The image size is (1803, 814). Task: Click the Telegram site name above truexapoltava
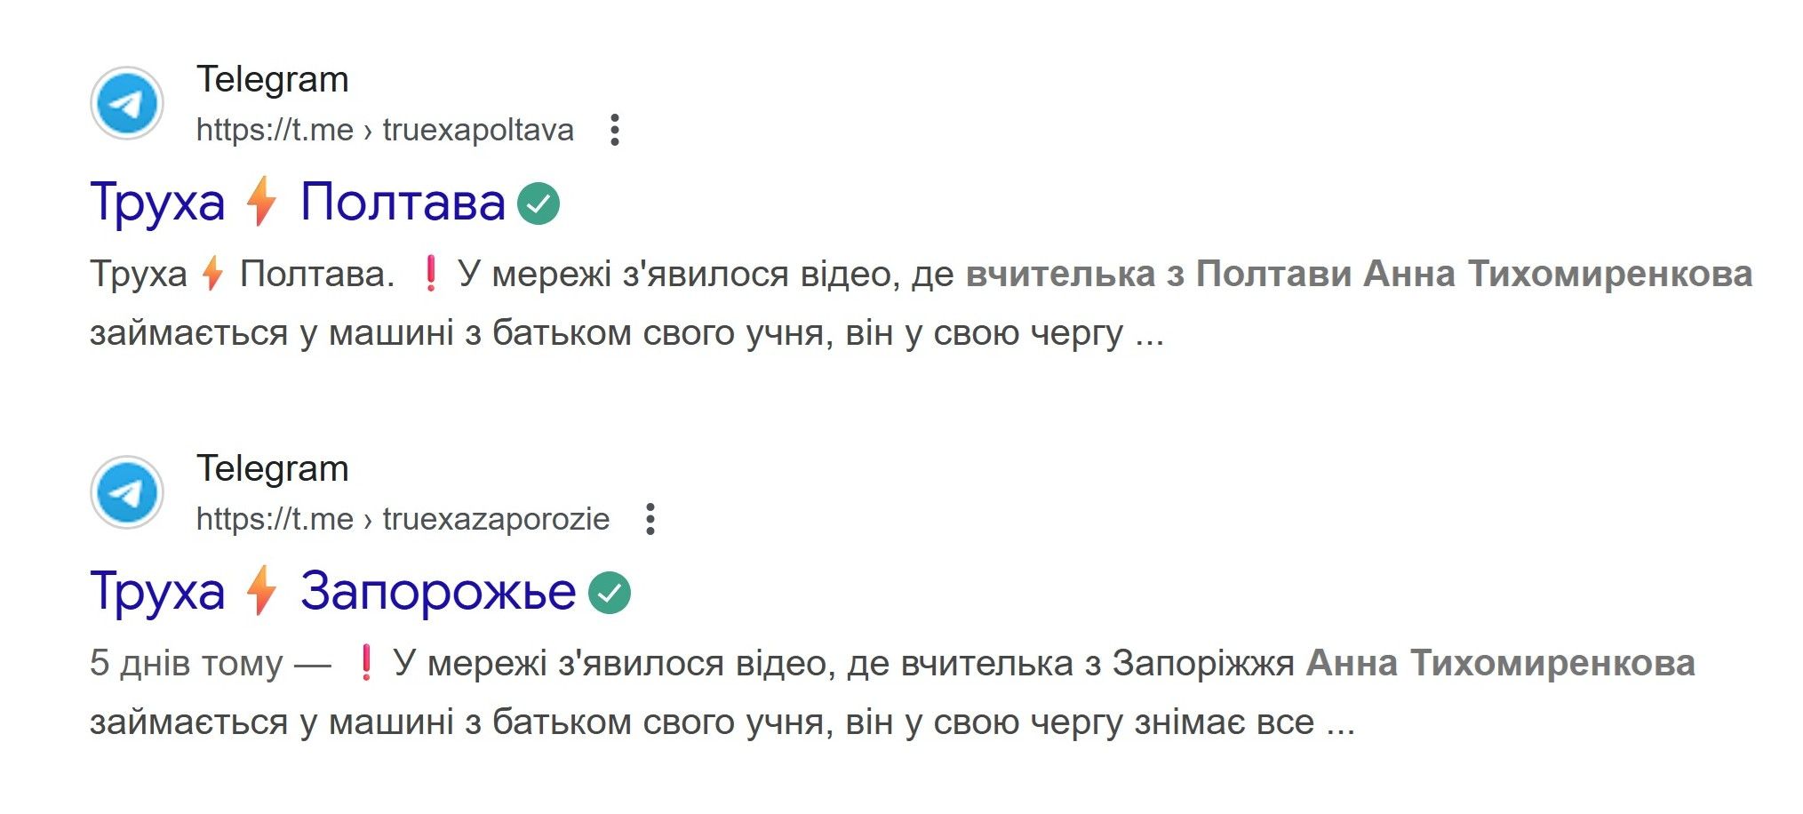point(272,79)
